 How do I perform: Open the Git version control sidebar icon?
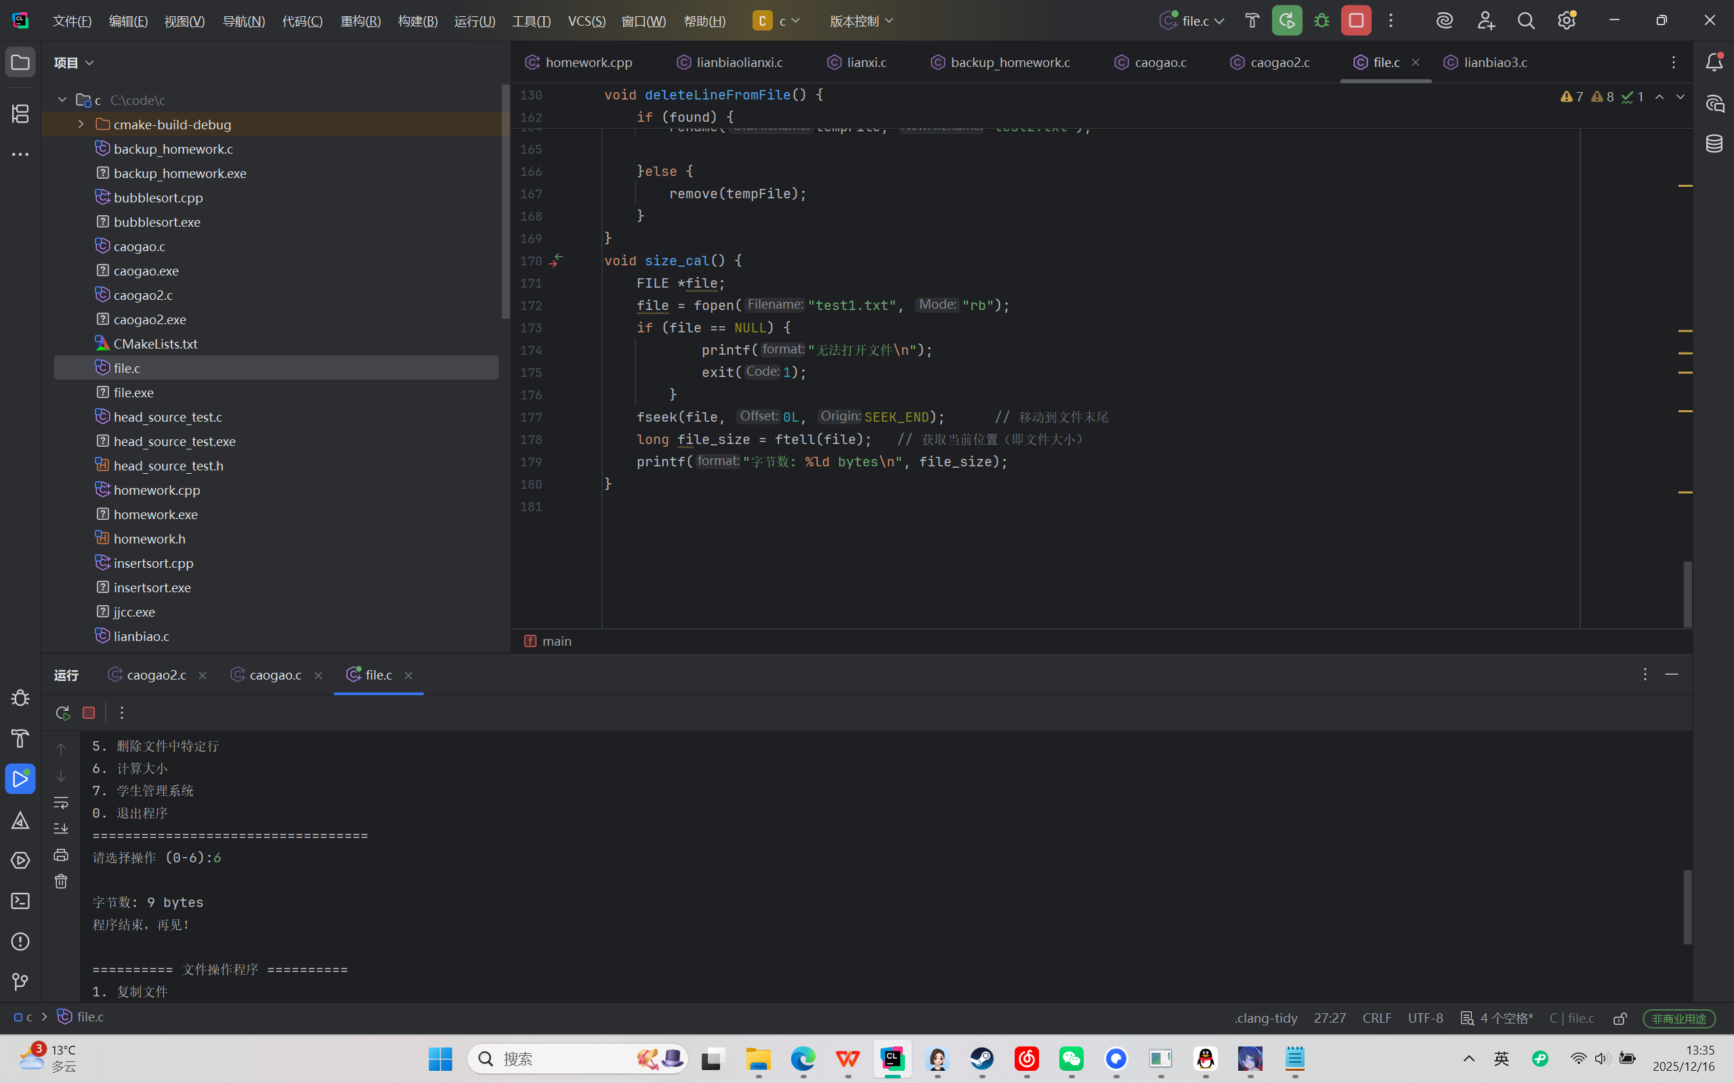(20, 981)
